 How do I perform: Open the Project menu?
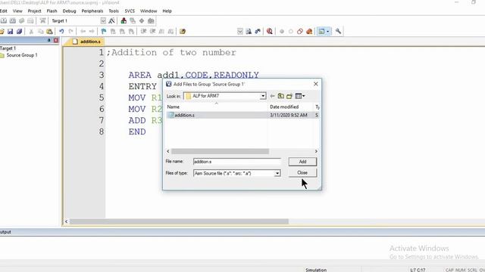(x=34, y=11)
